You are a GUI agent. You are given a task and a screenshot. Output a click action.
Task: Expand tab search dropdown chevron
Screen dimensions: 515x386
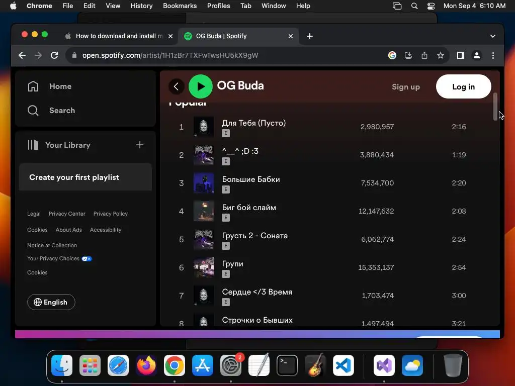493,36
